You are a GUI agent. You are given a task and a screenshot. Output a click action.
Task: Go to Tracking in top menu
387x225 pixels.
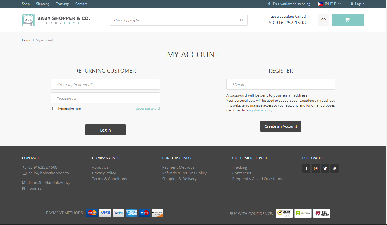[x=62, y=4]
